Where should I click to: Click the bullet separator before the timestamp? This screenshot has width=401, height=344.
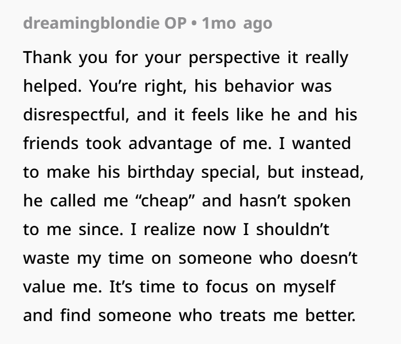coord(194,24)
